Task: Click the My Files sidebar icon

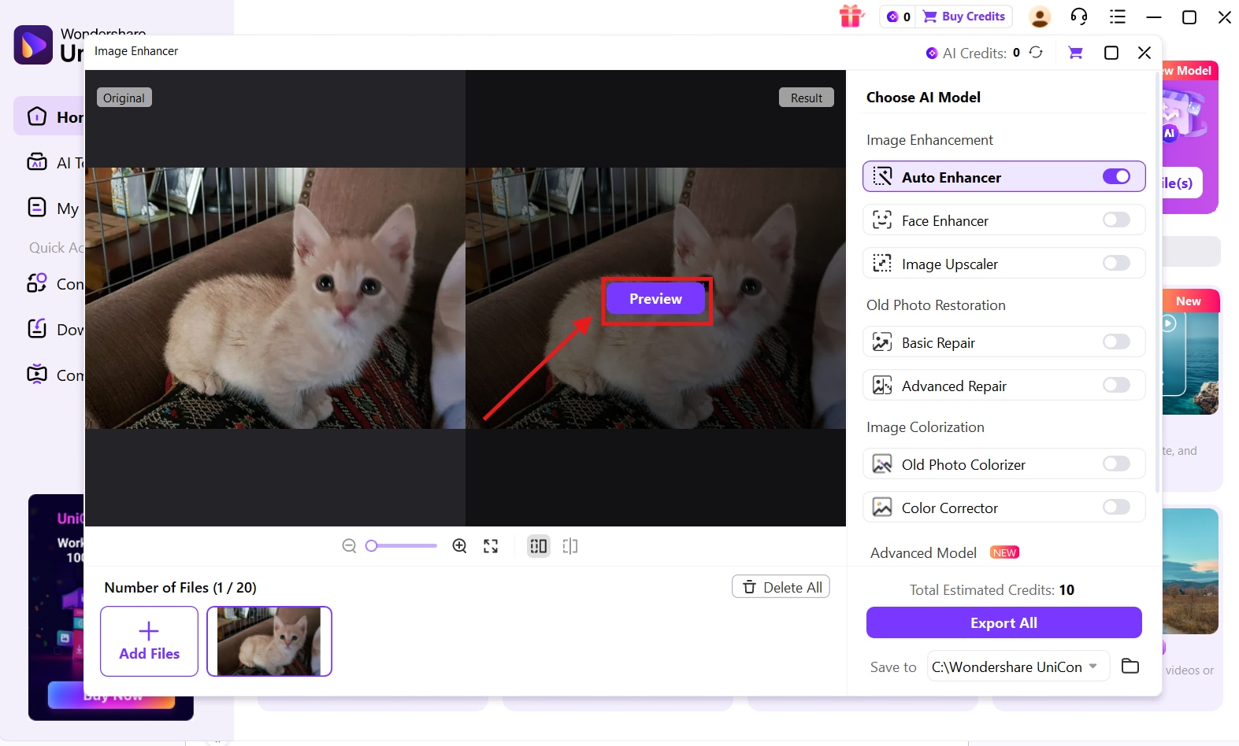Action: click(x=37, y=208)
